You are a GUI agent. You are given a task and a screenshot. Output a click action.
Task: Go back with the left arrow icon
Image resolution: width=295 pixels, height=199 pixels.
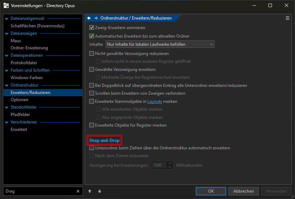(x=89, y=18)
